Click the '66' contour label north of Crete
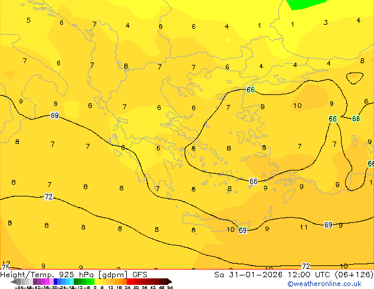 [x=253, y=182]
